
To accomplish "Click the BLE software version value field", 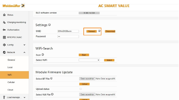I will point(89,13).
